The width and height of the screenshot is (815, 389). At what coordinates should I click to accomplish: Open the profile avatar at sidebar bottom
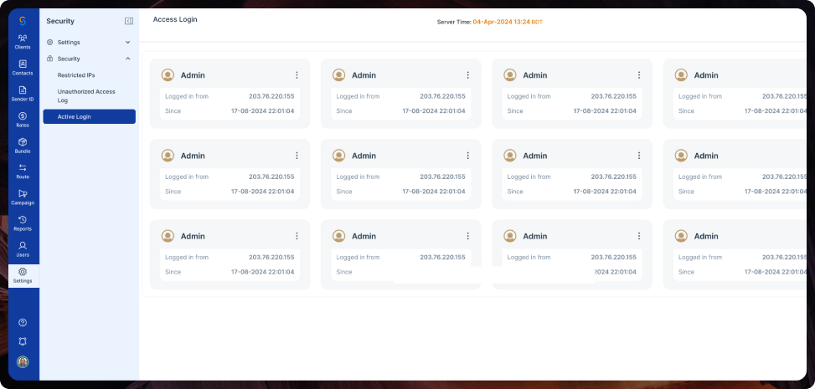pyautogui.click(x=23, y=361)
